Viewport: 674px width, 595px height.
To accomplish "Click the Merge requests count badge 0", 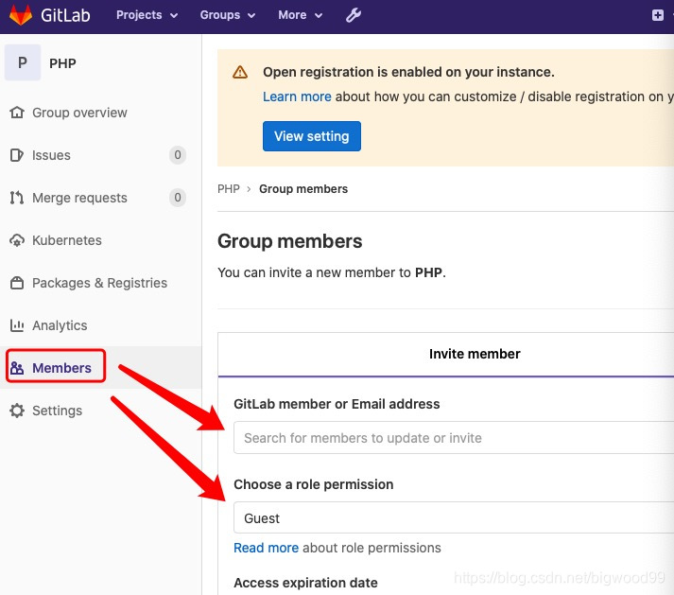I will pos(178,198).
